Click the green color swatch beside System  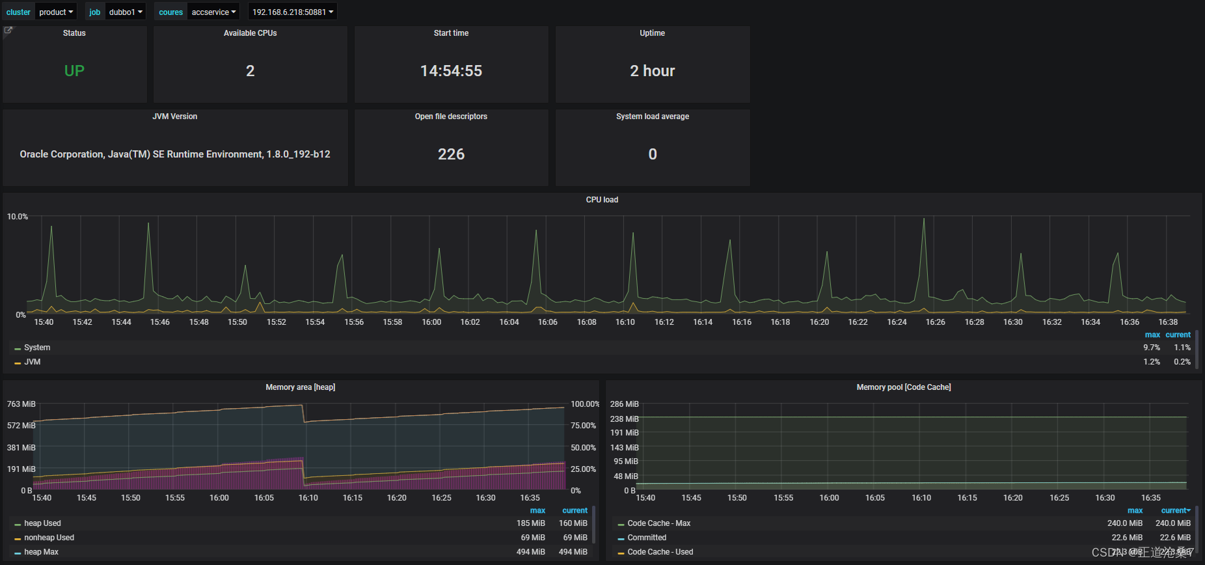pyautogui.click(x=18, y=349)
